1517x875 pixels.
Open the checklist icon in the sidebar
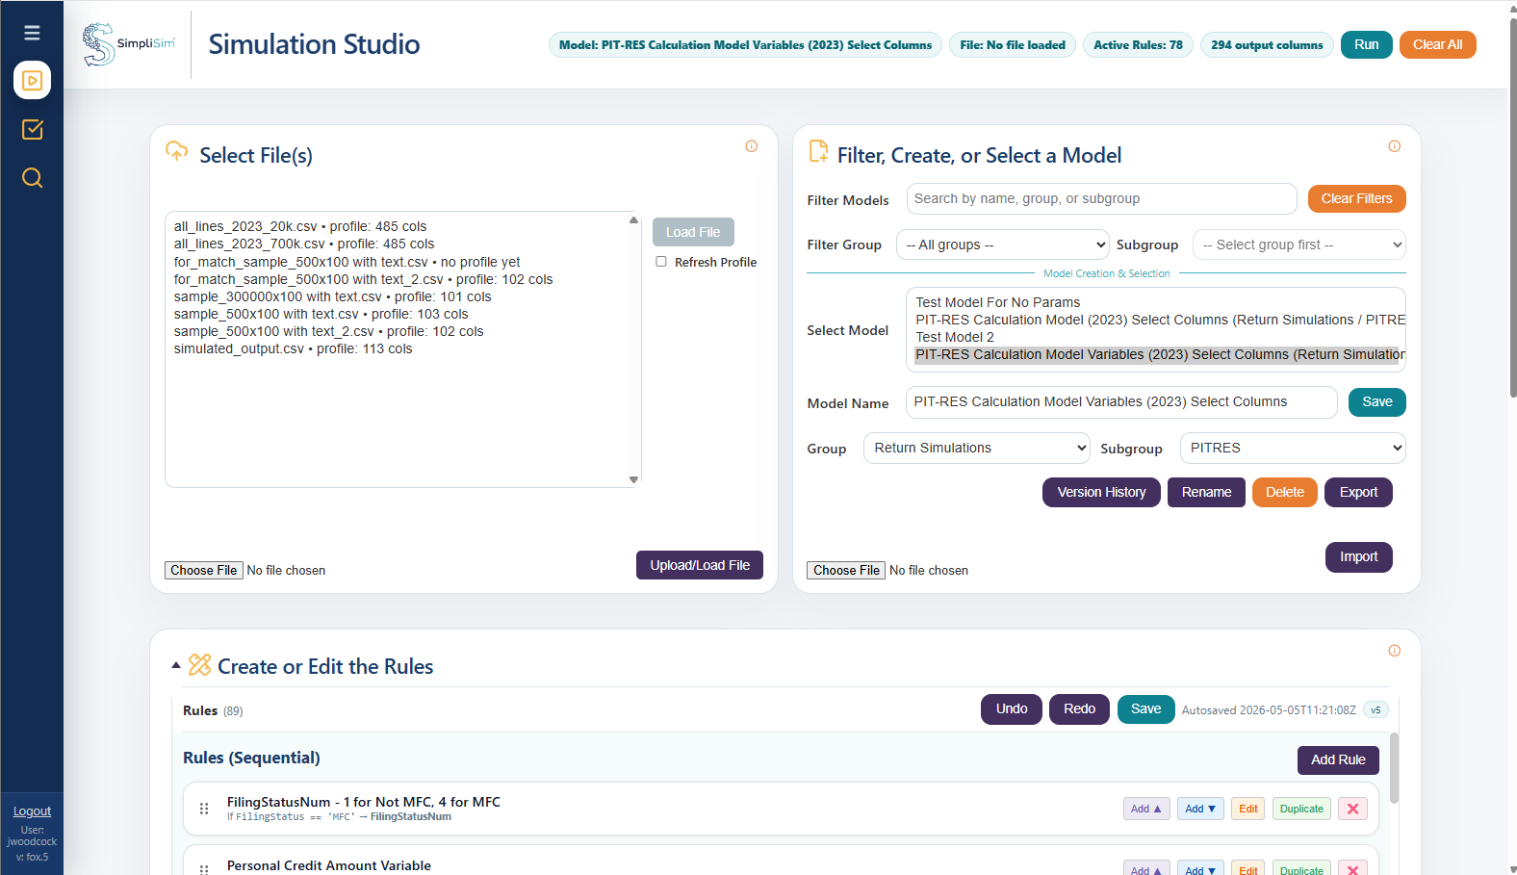[32, 129]
